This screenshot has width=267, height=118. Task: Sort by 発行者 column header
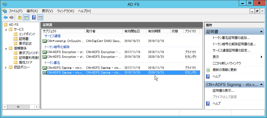click(x=104, y=31)
